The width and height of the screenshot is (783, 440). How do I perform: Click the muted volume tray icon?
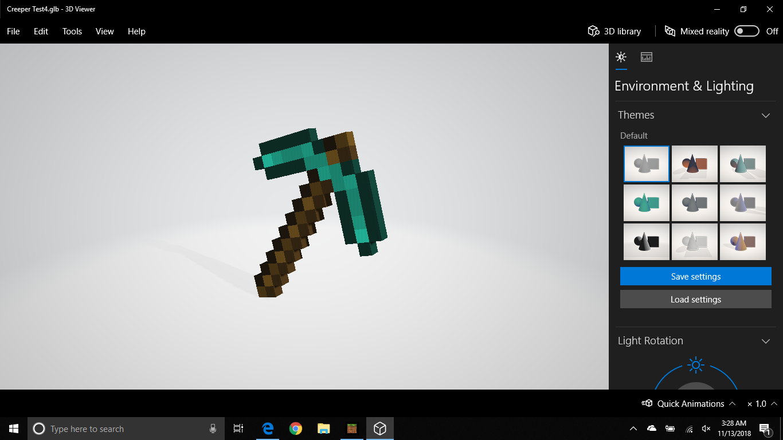coord(706,429)
